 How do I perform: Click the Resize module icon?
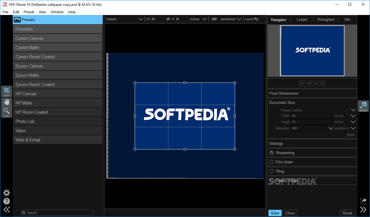(363, 106)
